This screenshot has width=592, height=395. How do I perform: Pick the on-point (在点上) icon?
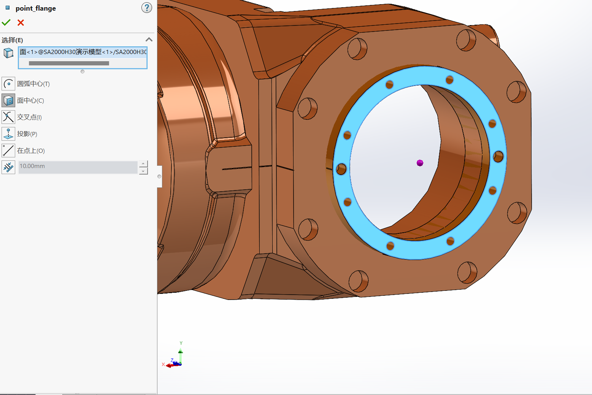click(8, 151)
